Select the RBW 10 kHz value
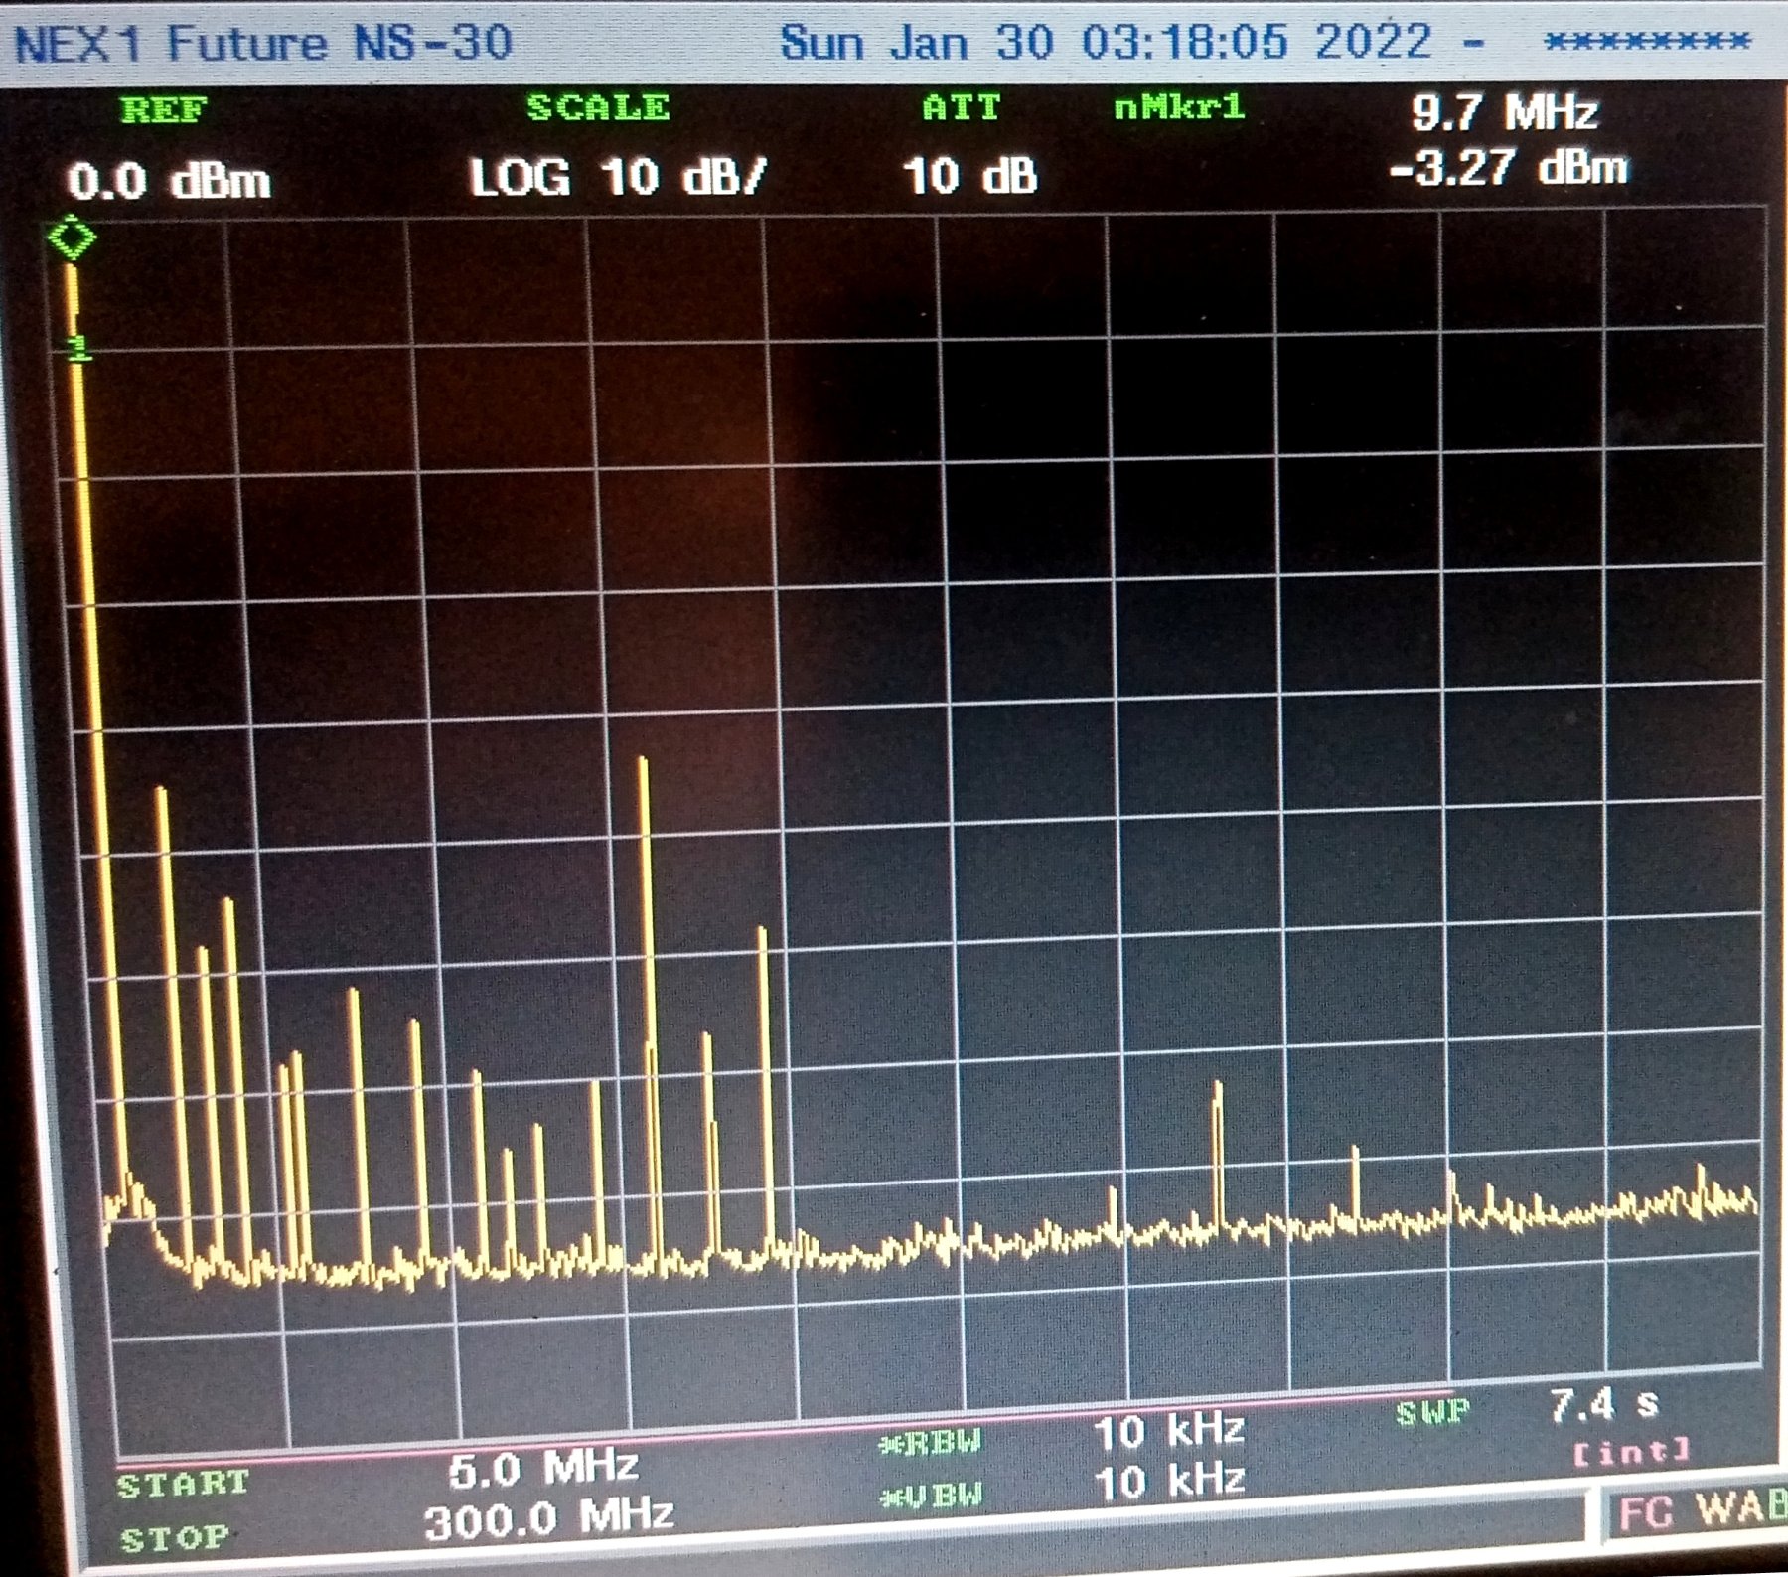 1169,1432
